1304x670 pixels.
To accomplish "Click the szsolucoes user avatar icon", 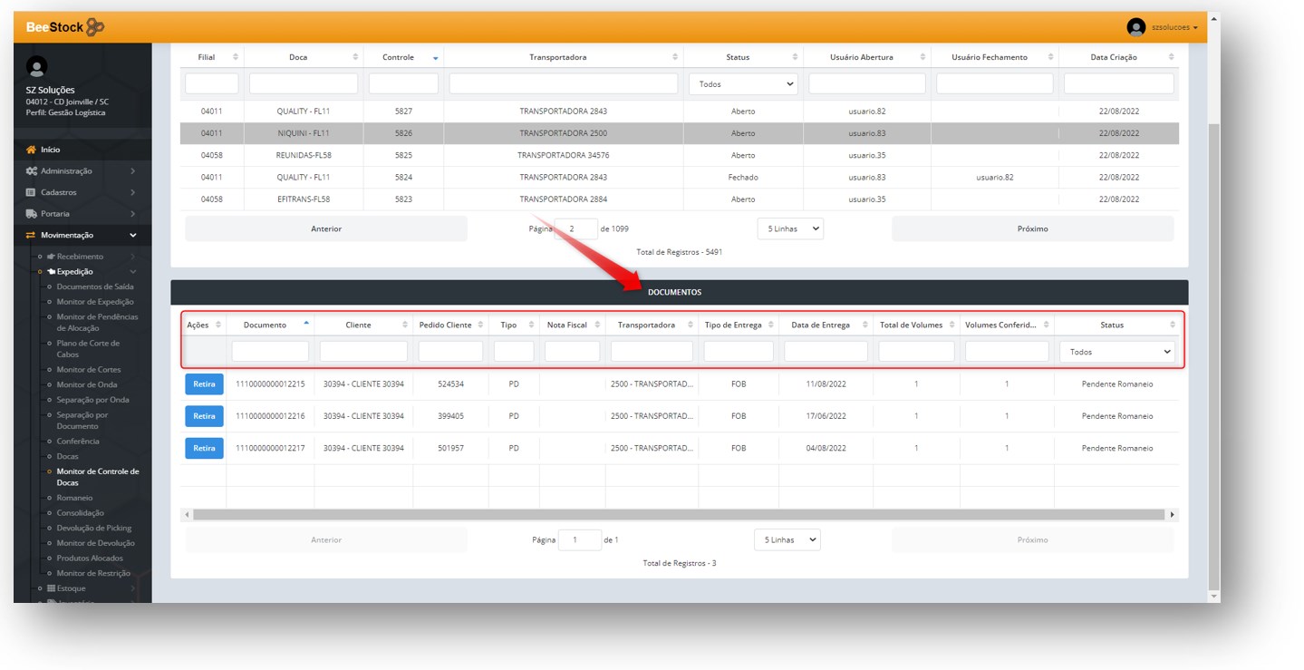I will (x=1135, y=27).
